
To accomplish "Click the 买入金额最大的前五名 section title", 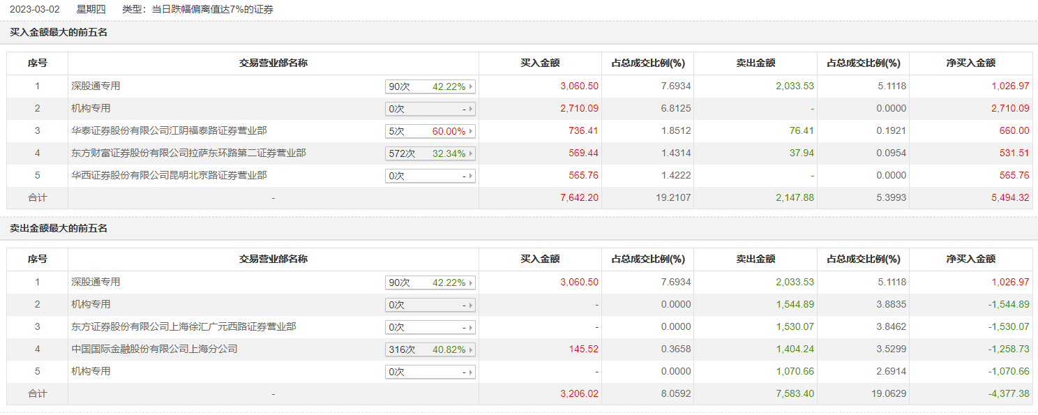I will [x=59, y=32].
